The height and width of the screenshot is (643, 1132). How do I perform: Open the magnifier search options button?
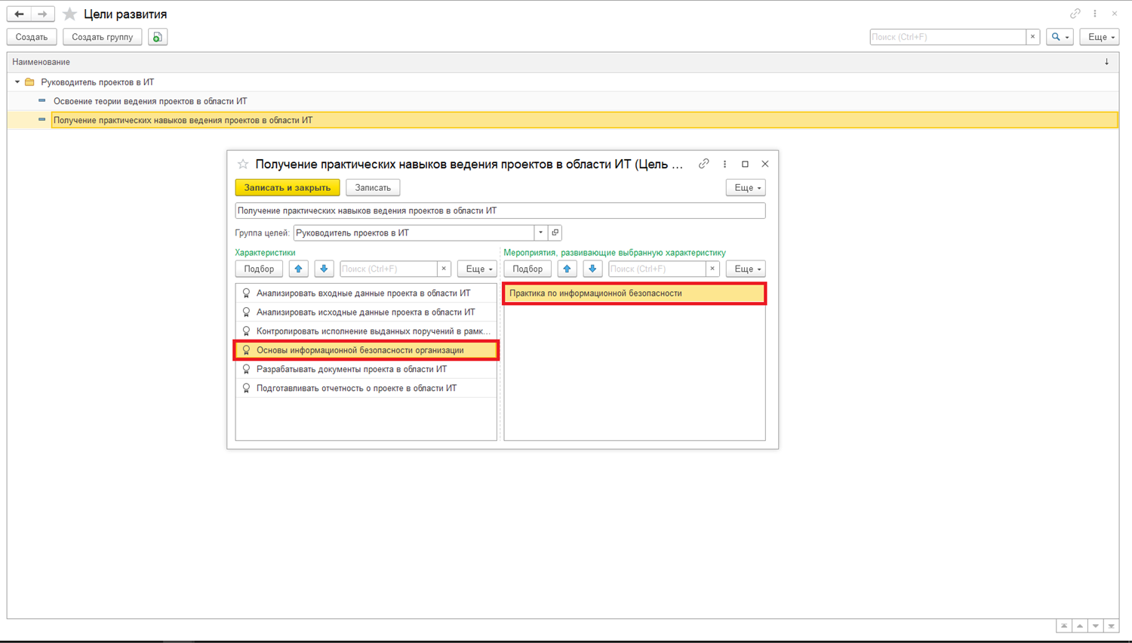pyautogui.click(x=1060, y=37)
